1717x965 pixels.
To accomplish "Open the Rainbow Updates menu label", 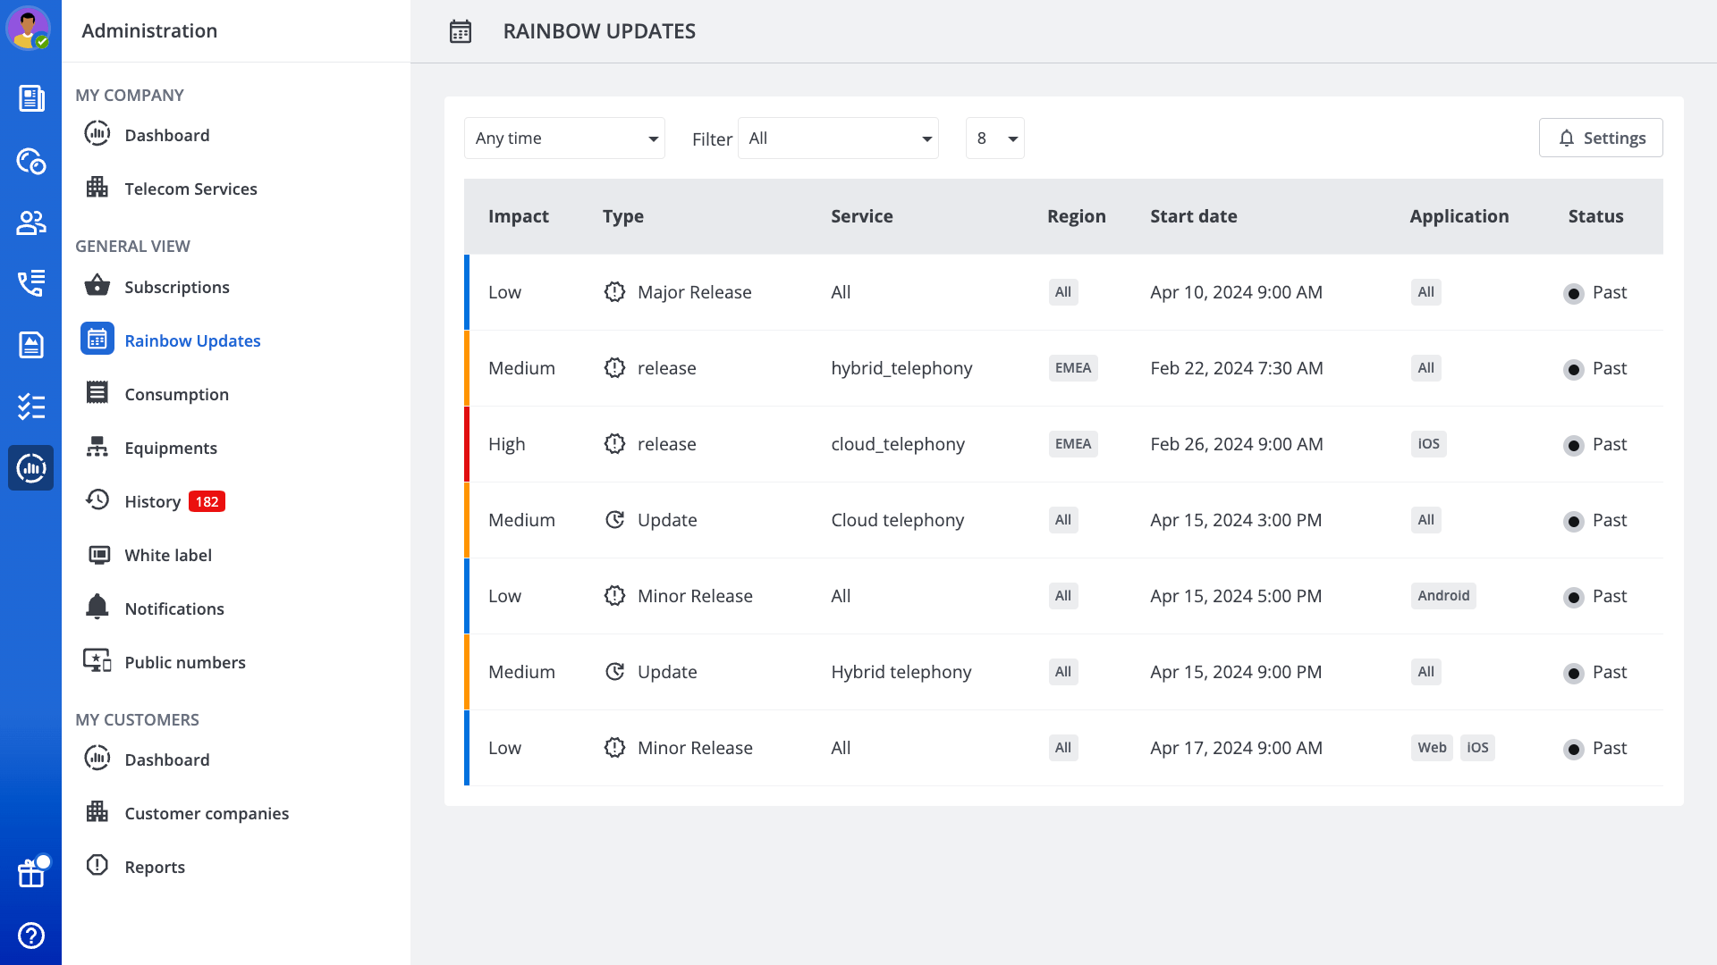I will 192,340.
